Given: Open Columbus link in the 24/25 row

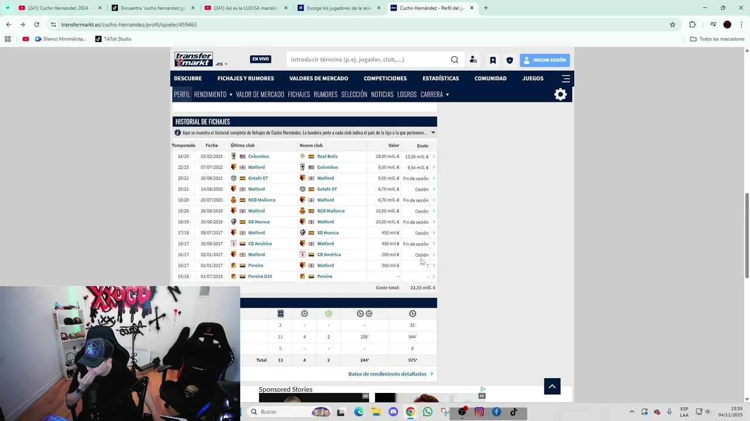Looking at the screenshot, I should pos(258,156).
